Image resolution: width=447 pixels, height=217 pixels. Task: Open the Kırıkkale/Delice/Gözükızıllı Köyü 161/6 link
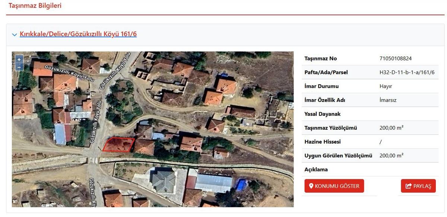[78, 34]
